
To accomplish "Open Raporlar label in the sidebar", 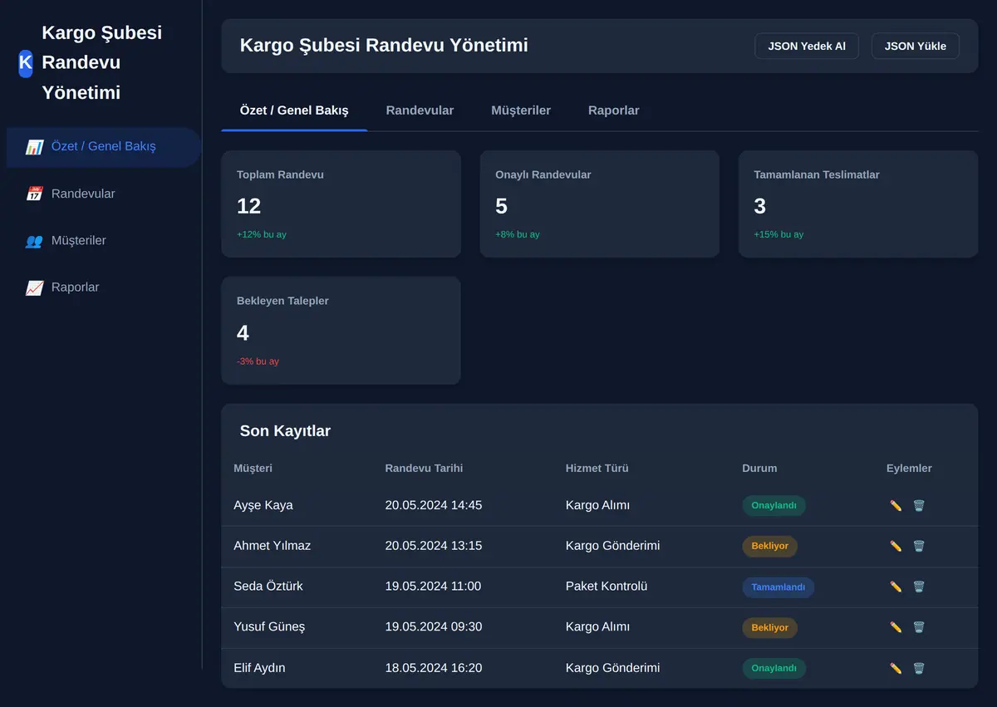I will tap(76, 287).
